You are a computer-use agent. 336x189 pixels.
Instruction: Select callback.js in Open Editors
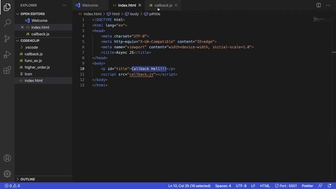click(40, 34)
